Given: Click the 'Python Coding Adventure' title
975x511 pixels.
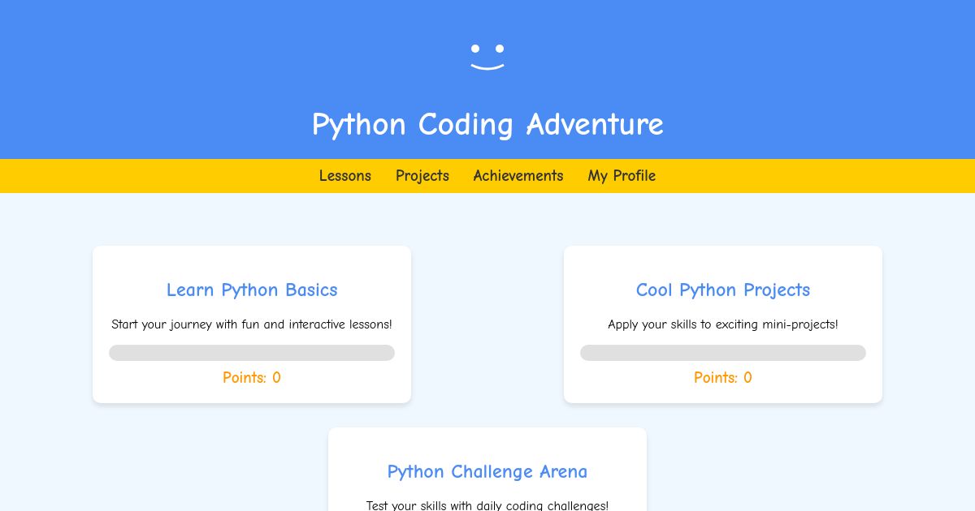Looking at the screenshot, I should [x=487, y=125].
